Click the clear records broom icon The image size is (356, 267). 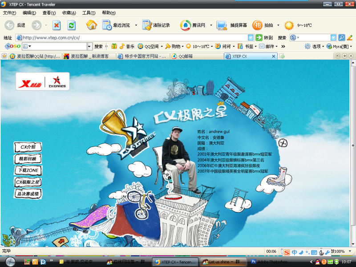147,25
